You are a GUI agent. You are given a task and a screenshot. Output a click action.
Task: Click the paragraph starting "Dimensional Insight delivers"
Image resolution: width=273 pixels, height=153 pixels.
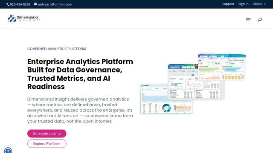(80, 110)
